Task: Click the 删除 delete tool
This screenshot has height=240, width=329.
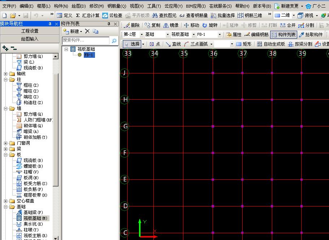Action: (132, 25)
